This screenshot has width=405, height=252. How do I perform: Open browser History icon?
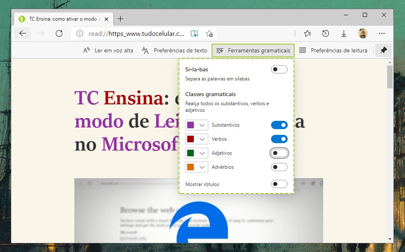[326, 33]
